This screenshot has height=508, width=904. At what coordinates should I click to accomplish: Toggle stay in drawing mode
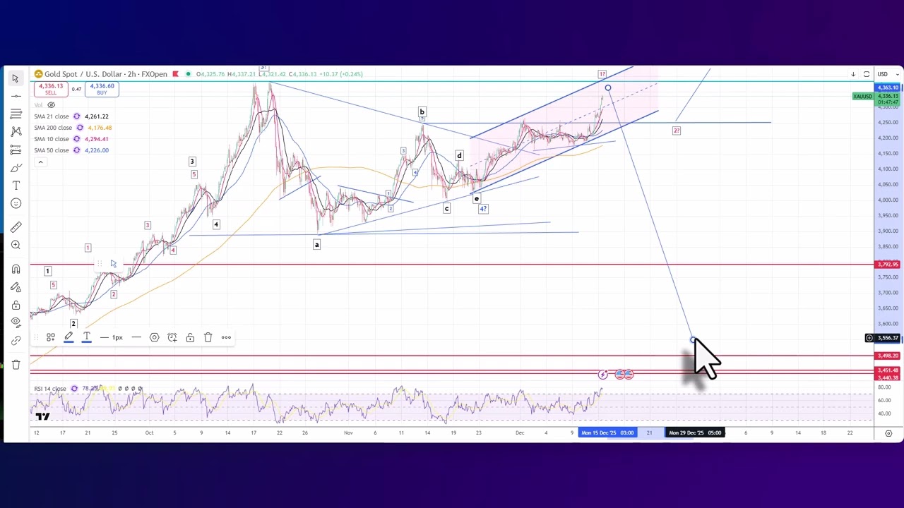16,287
